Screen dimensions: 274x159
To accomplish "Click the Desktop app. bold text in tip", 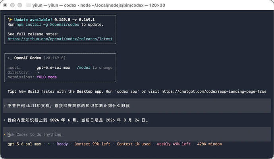I will (x=90, y=91).
